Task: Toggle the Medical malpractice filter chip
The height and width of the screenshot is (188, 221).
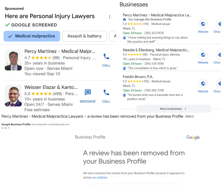Action: (32, 36)
